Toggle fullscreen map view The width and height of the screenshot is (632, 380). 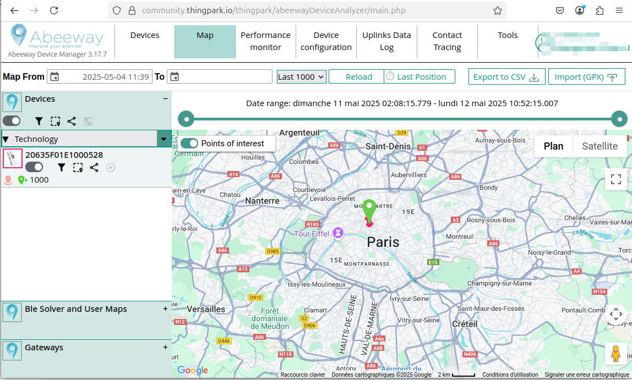point(616,179)
